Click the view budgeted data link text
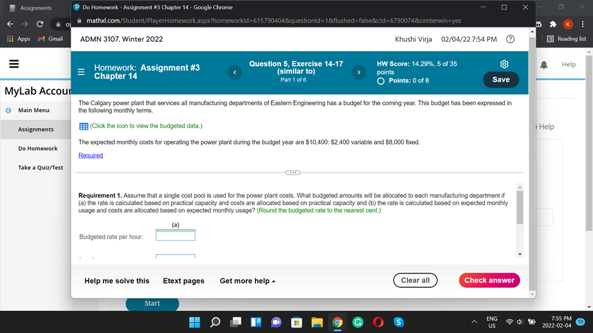Viewport: 593px width, 333px height. pyautogui.click(x=146, y=126)
